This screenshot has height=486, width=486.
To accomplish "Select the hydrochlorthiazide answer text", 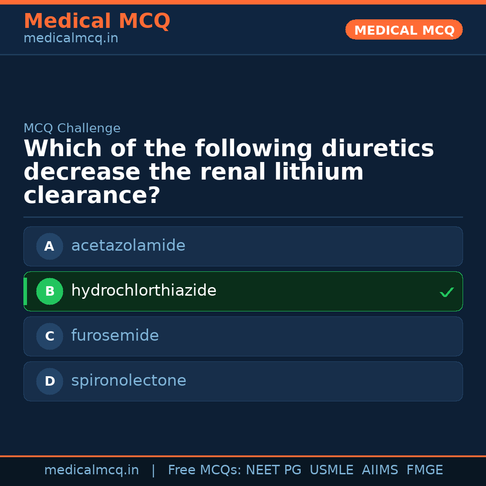I will (144, 291).
